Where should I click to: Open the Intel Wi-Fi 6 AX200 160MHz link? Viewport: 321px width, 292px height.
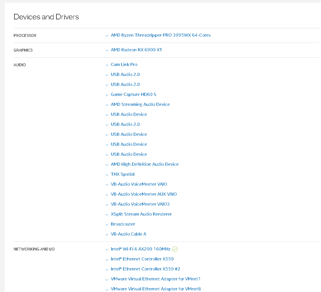[141, 249]
